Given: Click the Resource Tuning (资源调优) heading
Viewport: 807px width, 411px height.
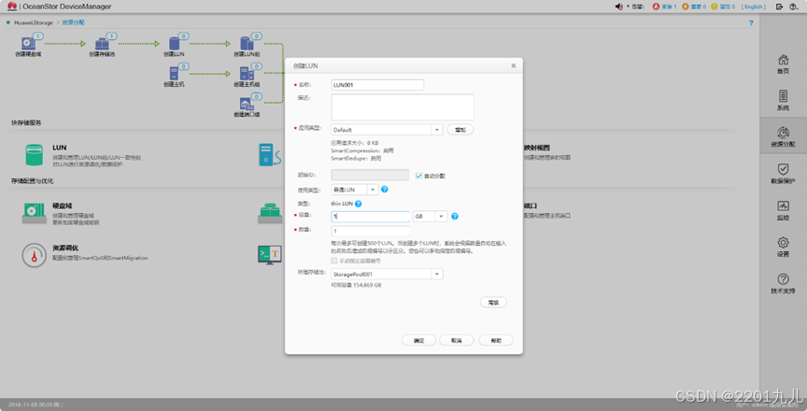Looking at the screenshot, I should (x=65, y=248).
